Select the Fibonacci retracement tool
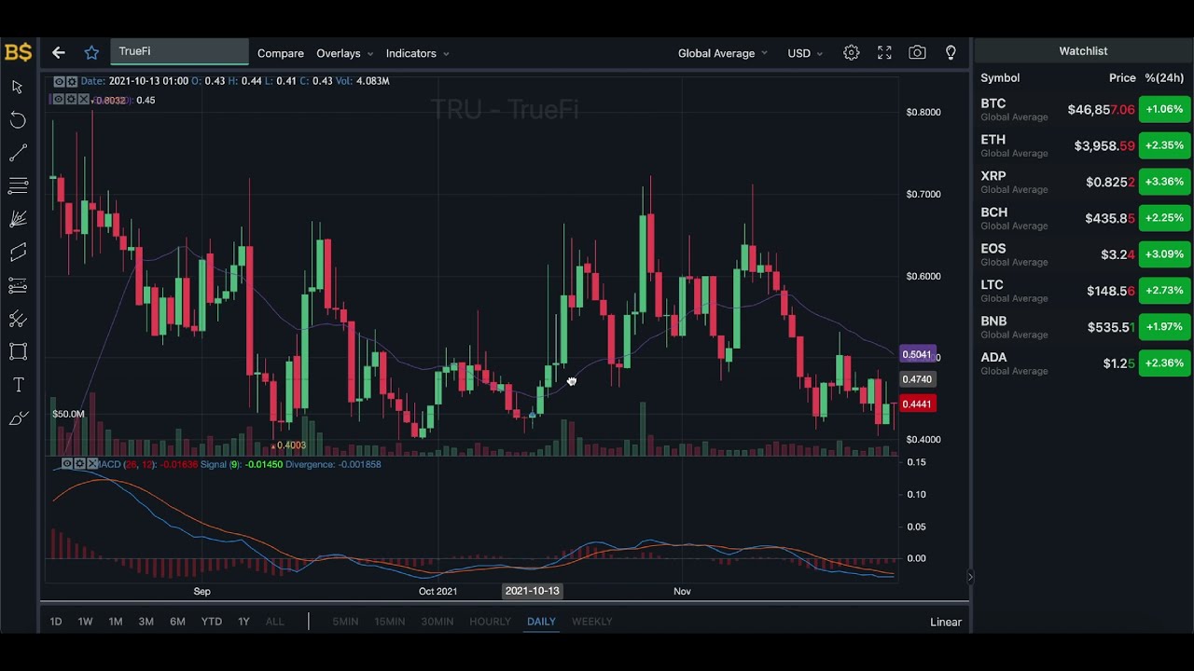1194x671 pixels. click(18, 285)
